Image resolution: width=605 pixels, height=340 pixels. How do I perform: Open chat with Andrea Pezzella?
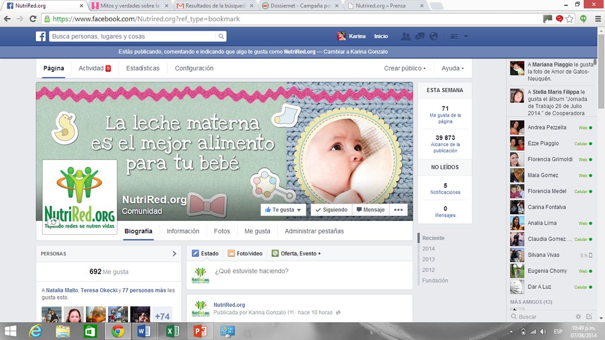551,127
